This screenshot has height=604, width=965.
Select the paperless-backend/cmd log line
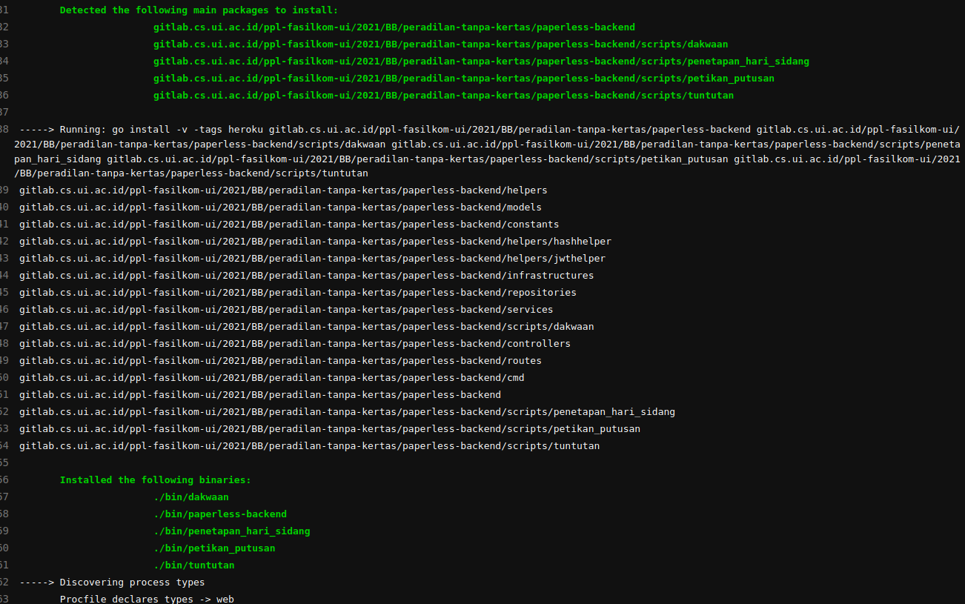(271, 378)
